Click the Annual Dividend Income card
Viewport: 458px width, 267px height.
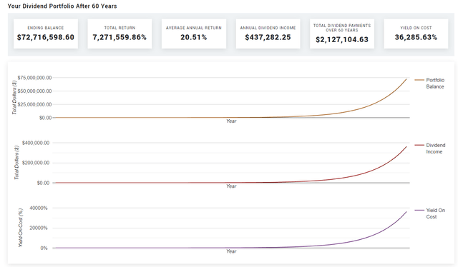point(268,34)
